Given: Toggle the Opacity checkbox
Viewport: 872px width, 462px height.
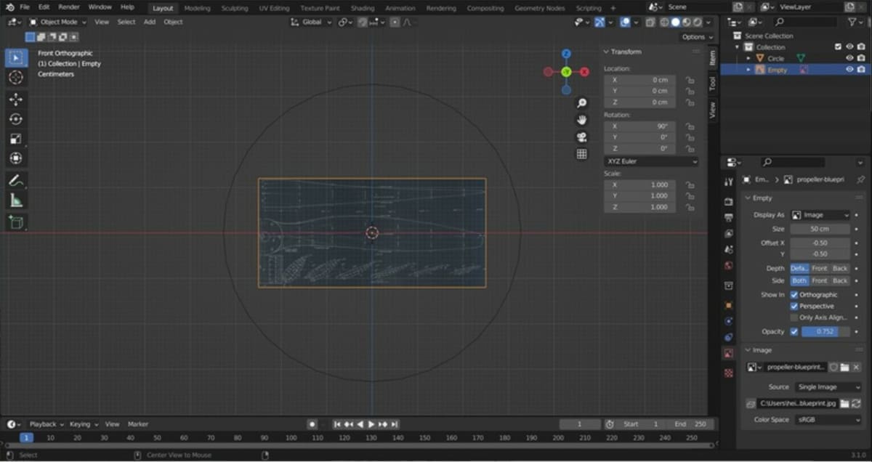Looking at the screenshot, I should pyautogui.click(x=794, y=332).
